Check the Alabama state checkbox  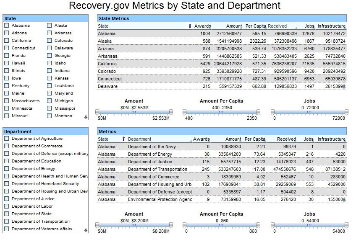(x=7, y=26)
